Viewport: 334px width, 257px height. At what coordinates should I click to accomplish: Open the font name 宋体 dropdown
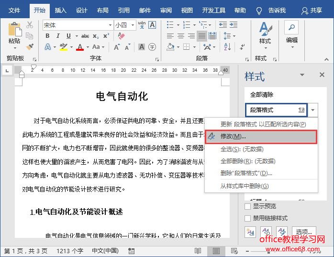point(110,25)
